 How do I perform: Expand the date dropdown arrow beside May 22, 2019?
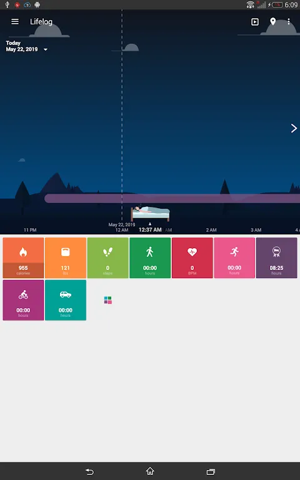coord(45,49)
